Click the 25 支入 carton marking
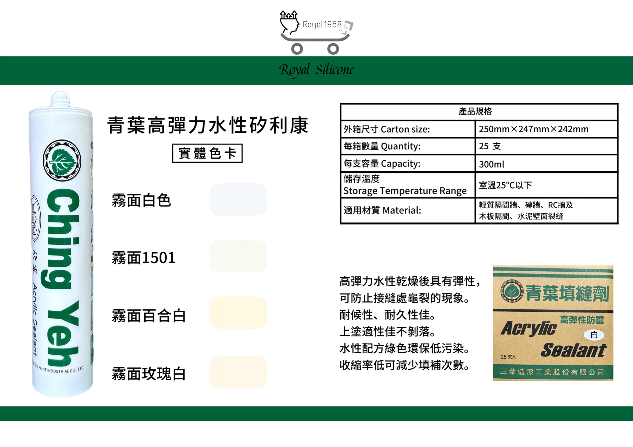 click(x=508, y=357)
